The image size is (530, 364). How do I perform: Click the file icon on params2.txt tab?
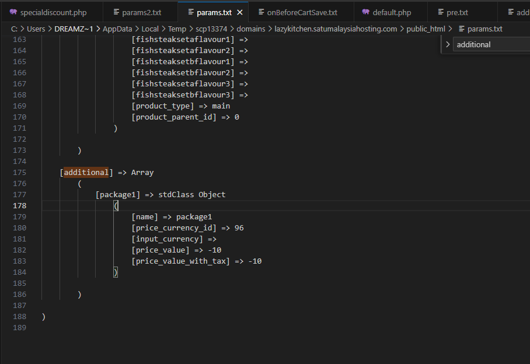pyautogui.click(x=116, y=12)
